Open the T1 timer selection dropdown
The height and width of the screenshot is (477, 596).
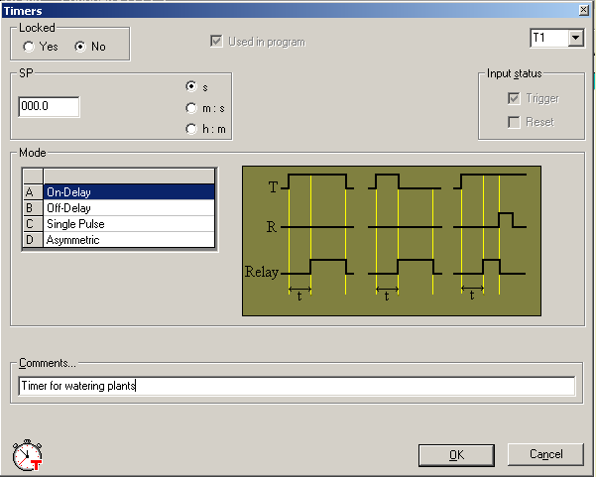(575, 39)
